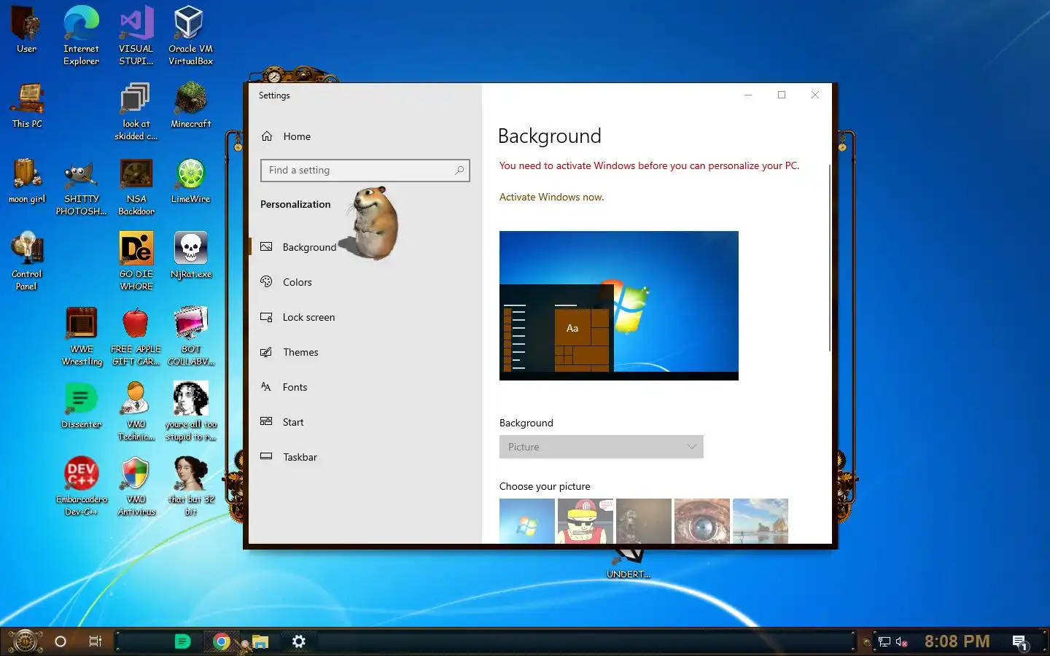
Task: Choose the Windows logo blue picture thumbnail
Action: tap(527, 521)
